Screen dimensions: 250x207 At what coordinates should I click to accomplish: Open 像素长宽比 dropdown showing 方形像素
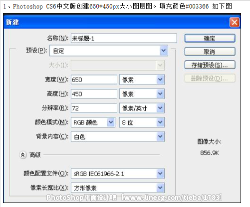tap(118, 188)
